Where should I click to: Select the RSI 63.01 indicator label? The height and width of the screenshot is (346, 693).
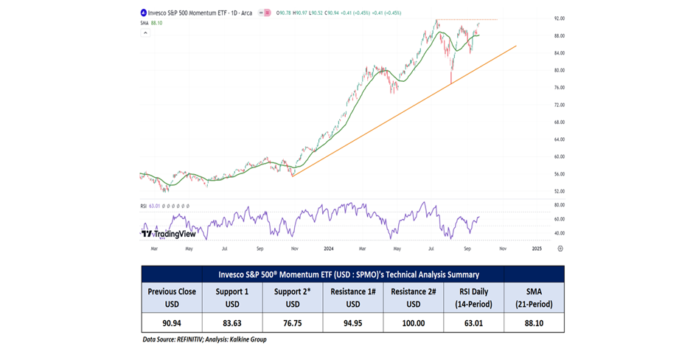pos(150,206)
